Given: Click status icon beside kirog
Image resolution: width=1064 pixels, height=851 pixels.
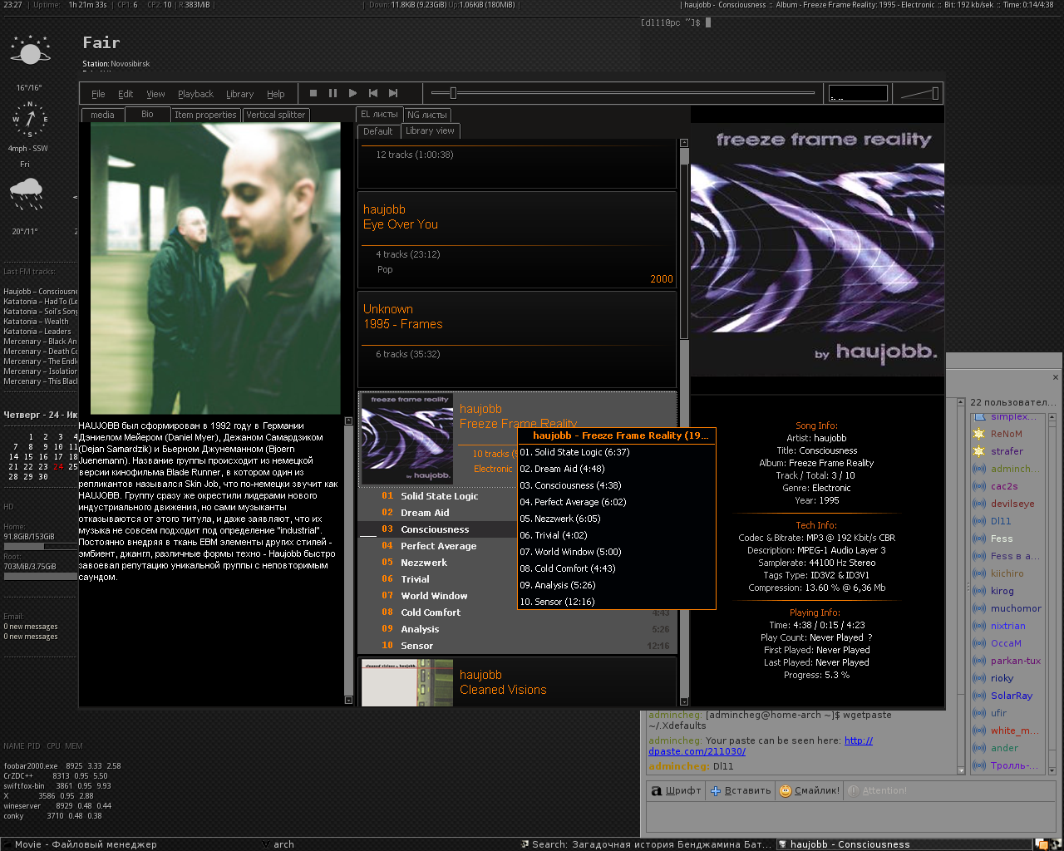Looking at the screenshot, I should click(979, 591).
